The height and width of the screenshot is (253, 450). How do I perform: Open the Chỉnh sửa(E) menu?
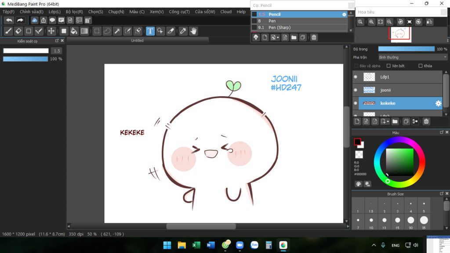[x=32, y=12]
